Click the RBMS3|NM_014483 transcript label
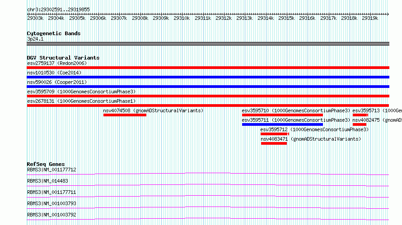Image resolution: width=402 pixels, height=225 pixels. tap(47, 181)
